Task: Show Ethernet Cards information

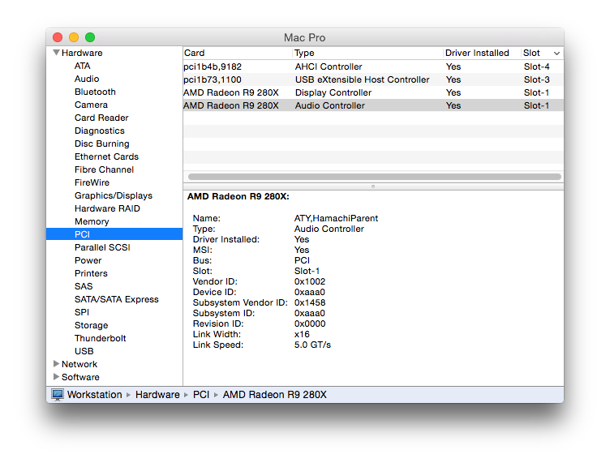Action: [x=106, y=156]
